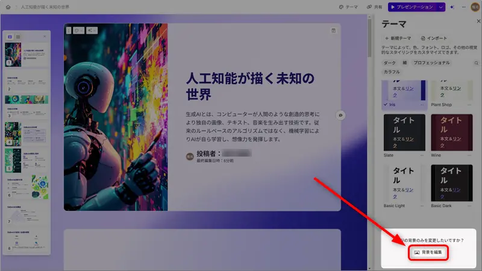Expand the プレゼンテーション dropdown arrow
482x271 pixels.
point(441,7)
